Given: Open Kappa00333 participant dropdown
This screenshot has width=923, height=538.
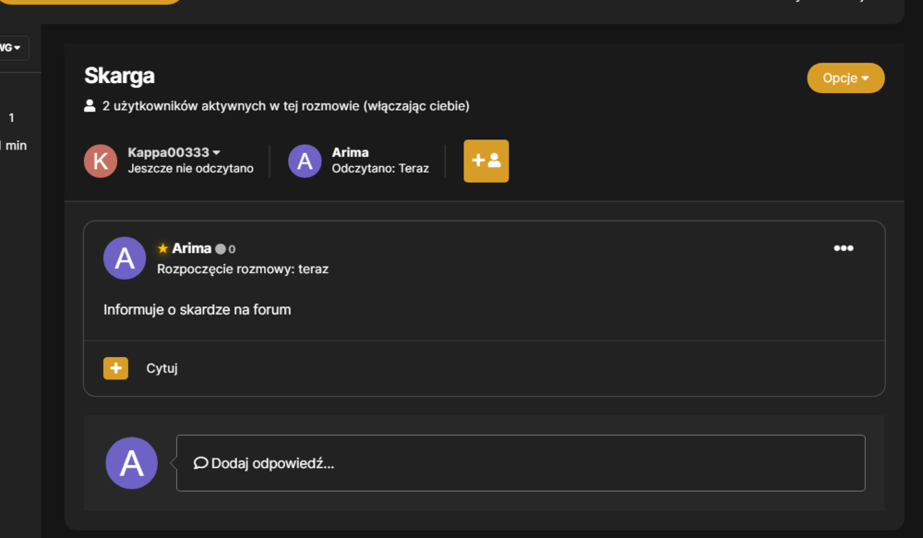Looking at the screenshot, I should coord(174,152).
